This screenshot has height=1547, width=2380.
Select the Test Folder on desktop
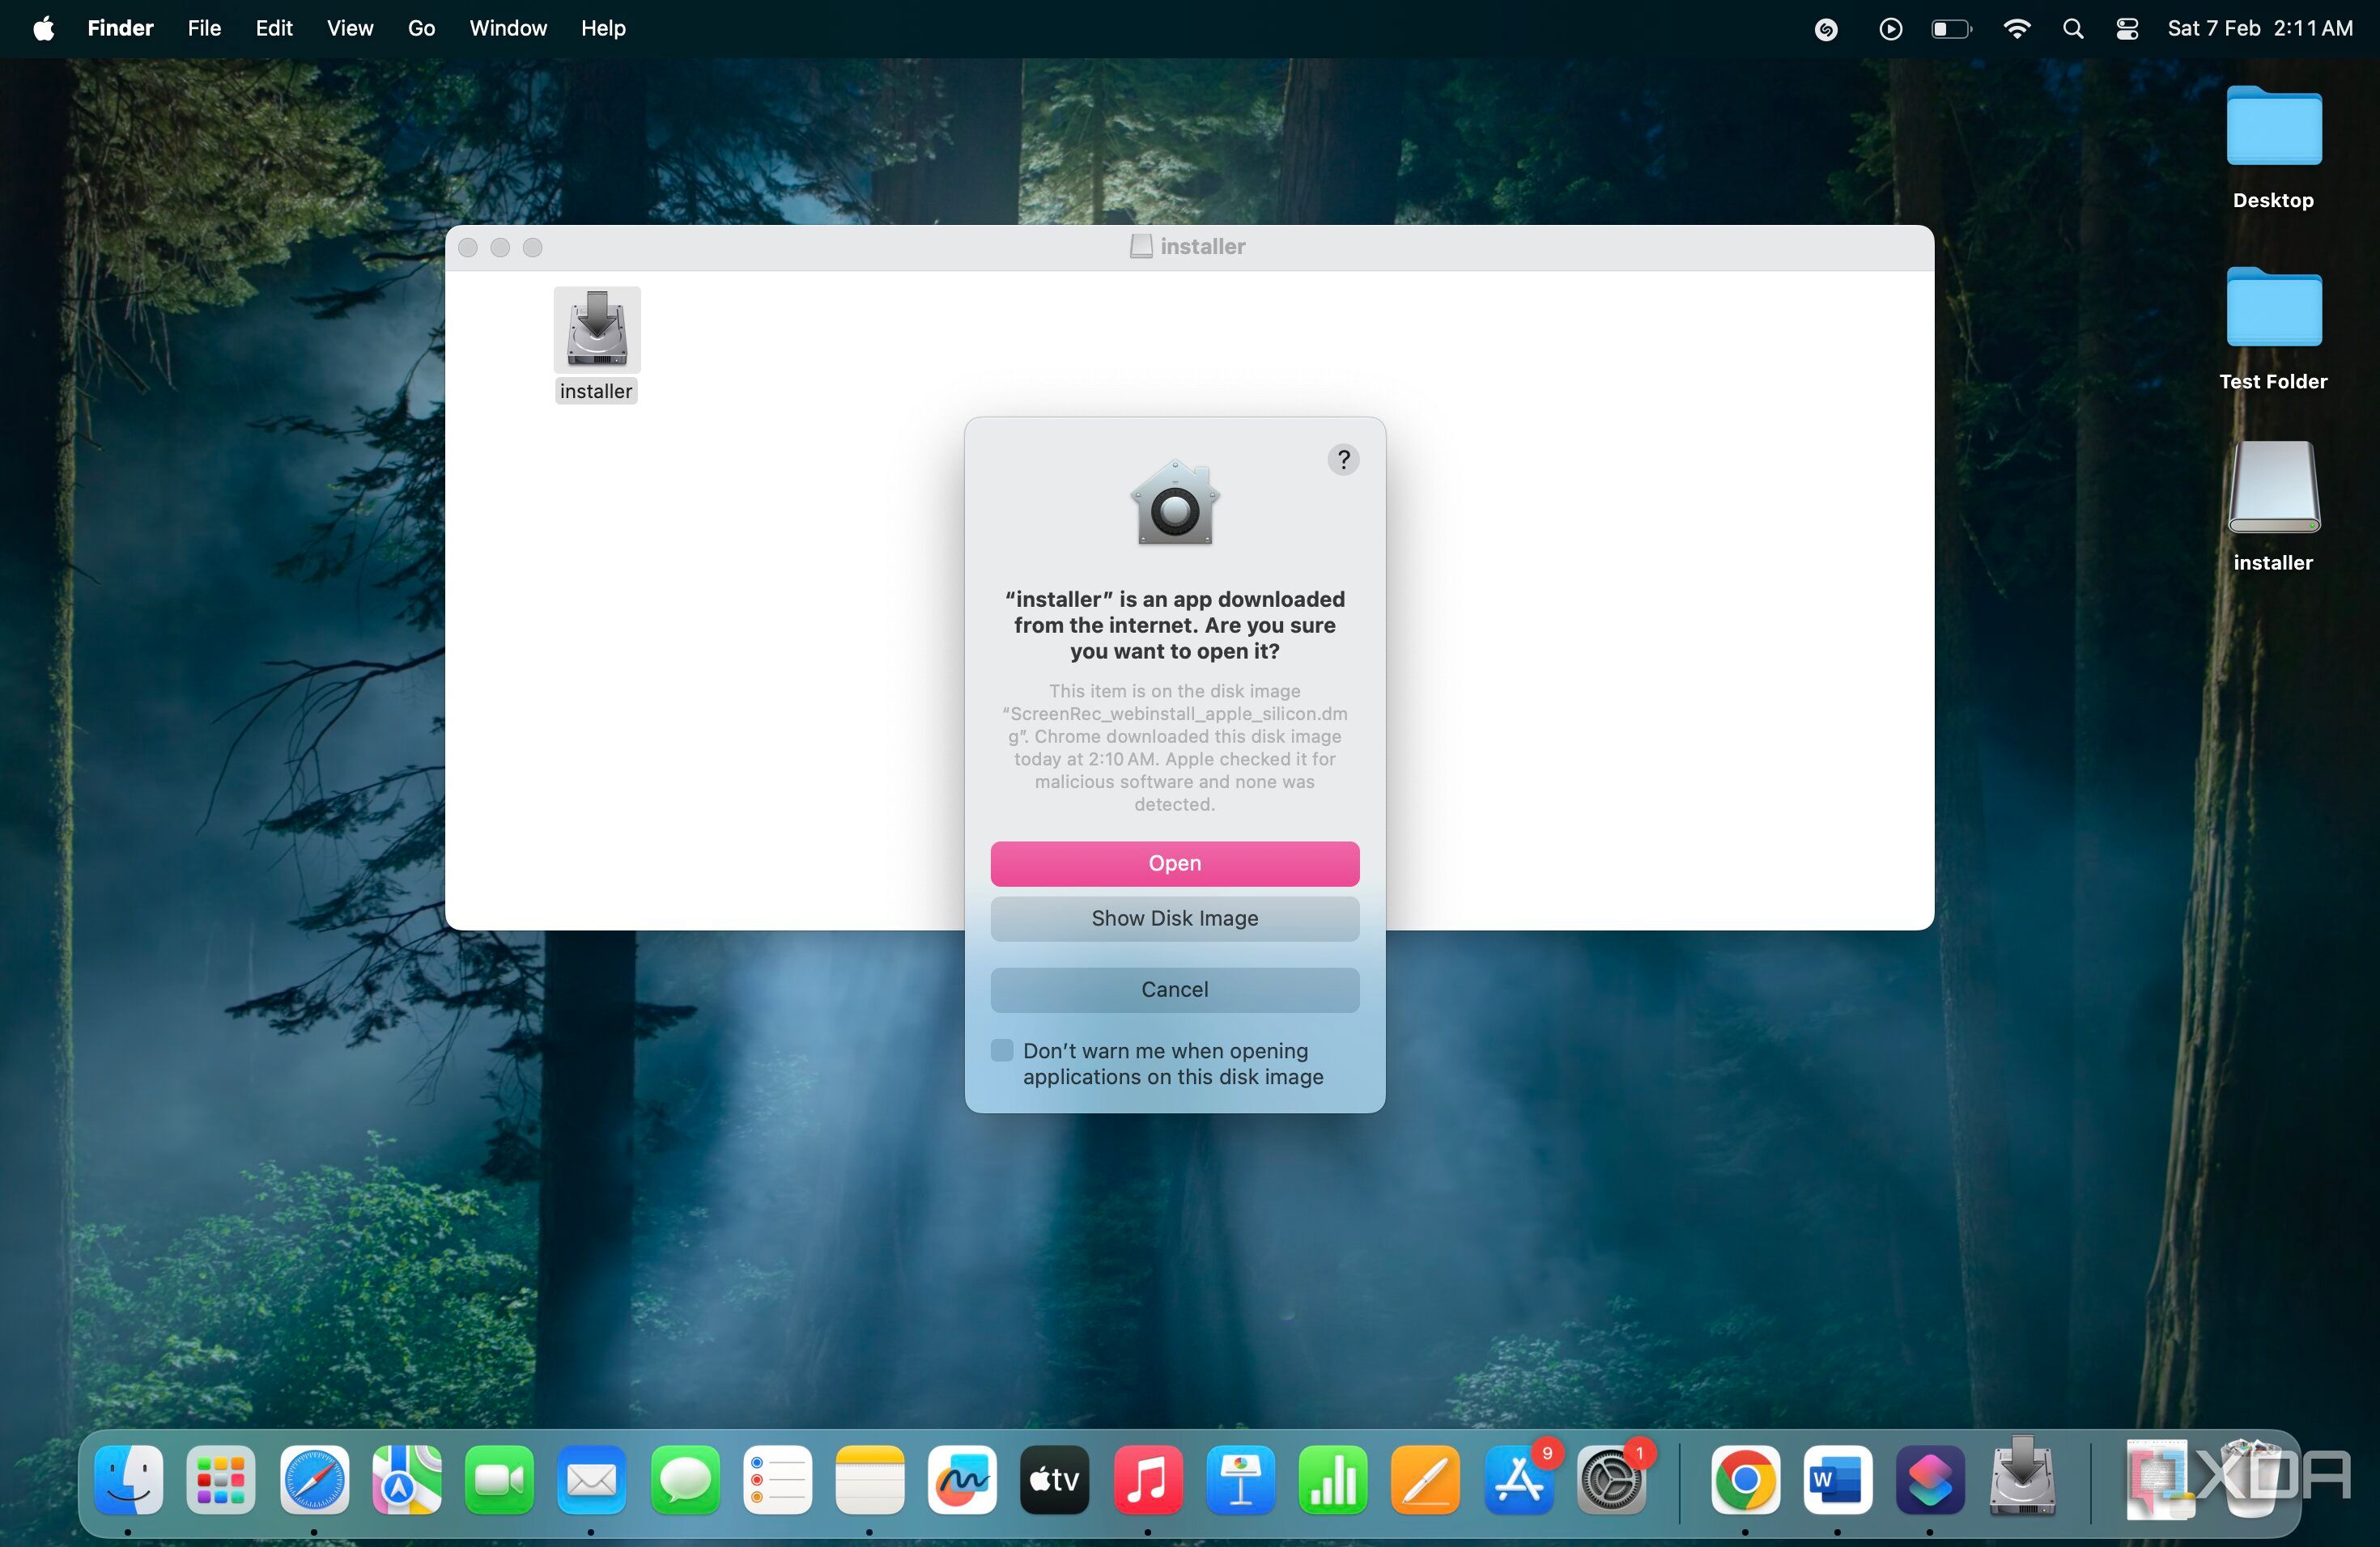(2273, 307)
